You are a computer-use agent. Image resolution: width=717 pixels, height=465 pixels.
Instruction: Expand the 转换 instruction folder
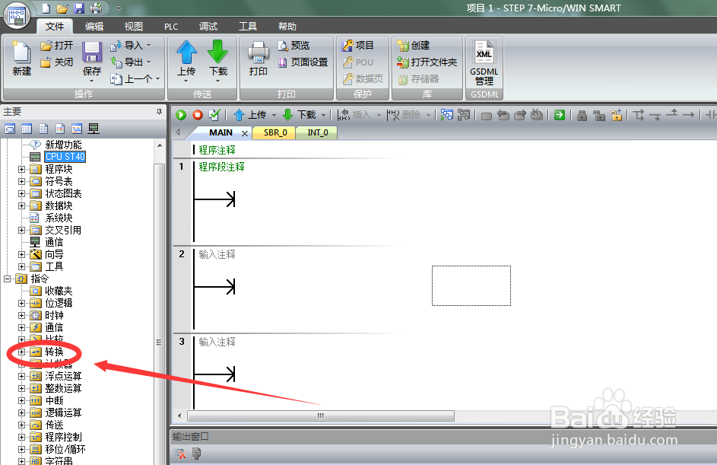pyautogui.click(x=21, y=352)
